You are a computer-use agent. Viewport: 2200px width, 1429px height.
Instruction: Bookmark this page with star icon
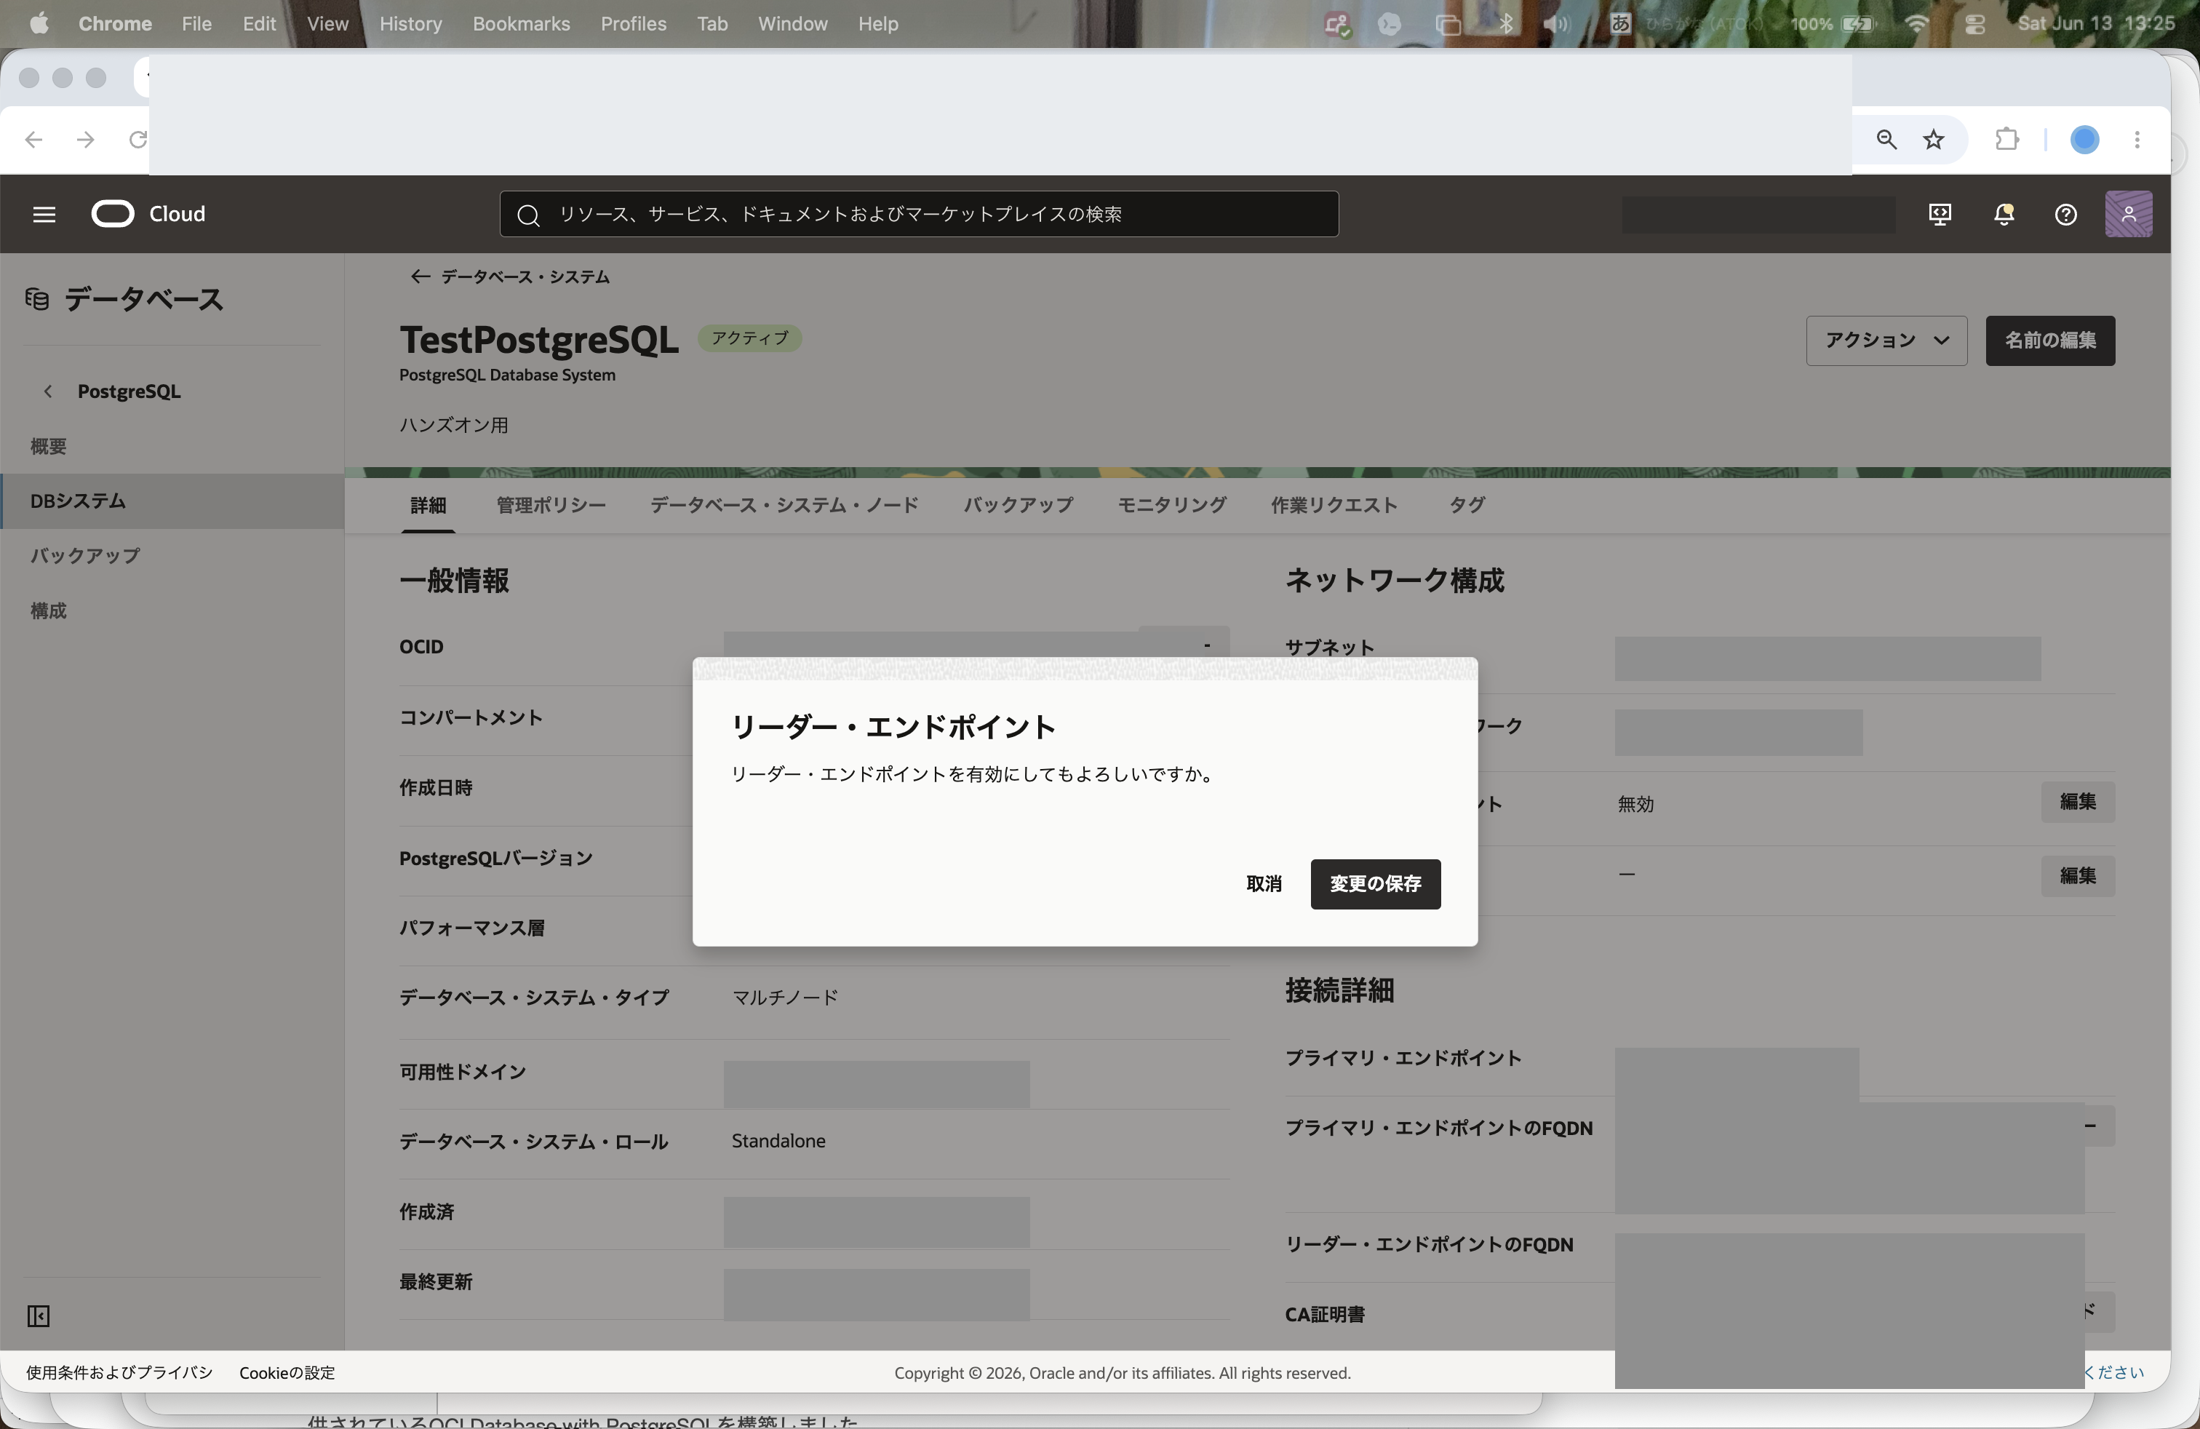(1933, 140)
